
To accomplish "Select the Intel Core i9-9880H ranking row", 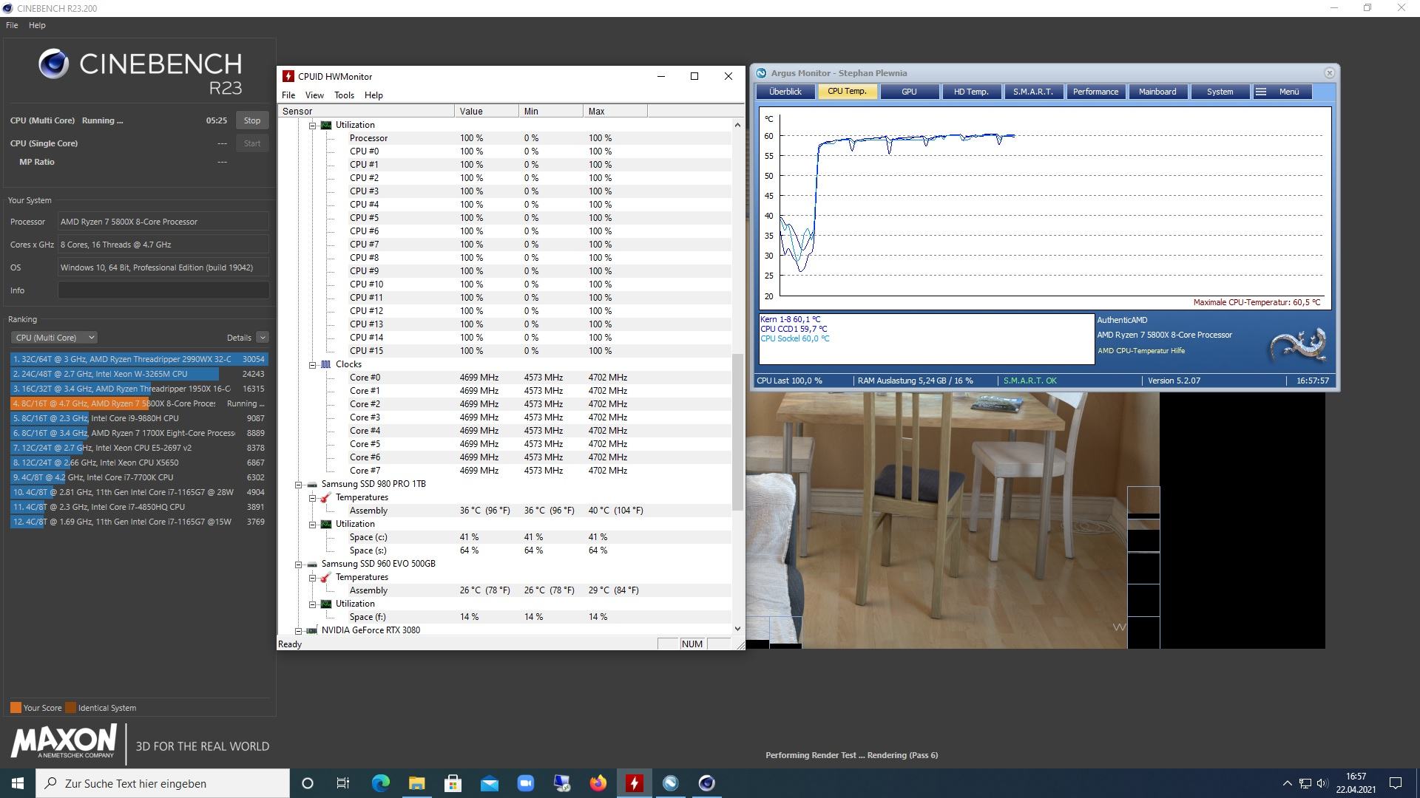I will tap(139, 418).
